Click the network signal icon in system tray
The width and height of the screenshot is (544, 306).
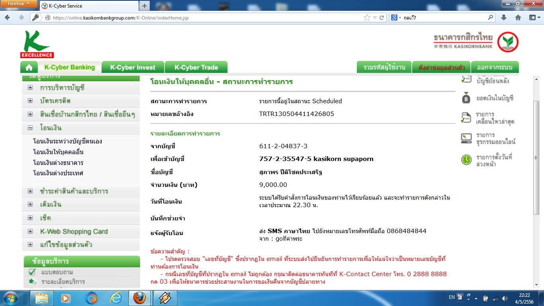(x=495, y=298)
